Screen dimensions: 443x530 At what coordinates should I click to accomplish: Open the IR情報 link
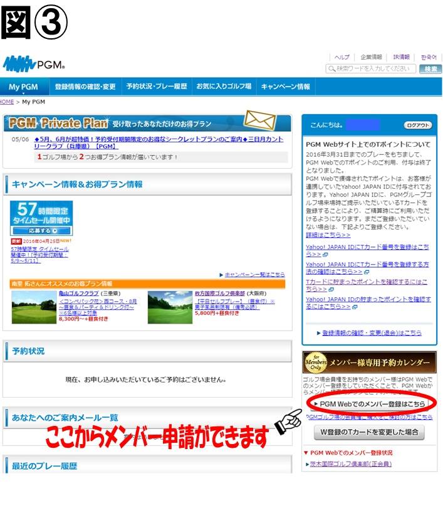click(x=401, y=57)
